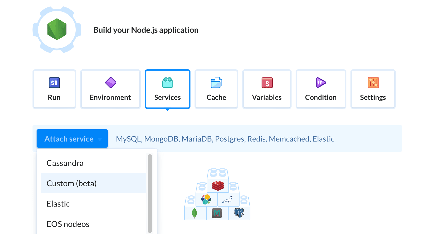Viewport: 433px width, 234px height.
Task: Select Cassandra from the service list
Action: coord(65,163)
